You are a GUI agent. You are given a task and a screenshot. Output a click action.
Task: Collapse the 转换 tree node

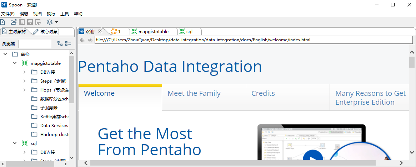[5, 54]
